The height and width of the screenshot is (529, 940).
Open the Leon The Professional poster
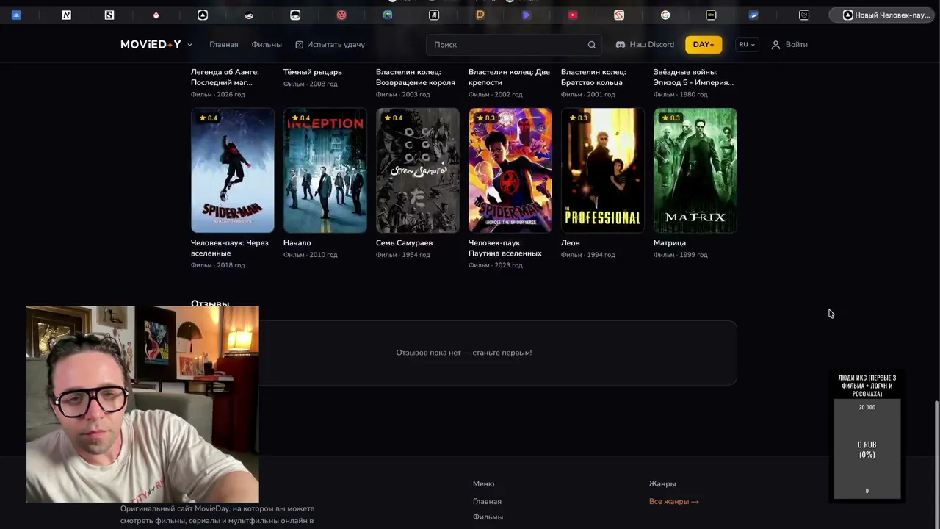click(x=603, y=170)
